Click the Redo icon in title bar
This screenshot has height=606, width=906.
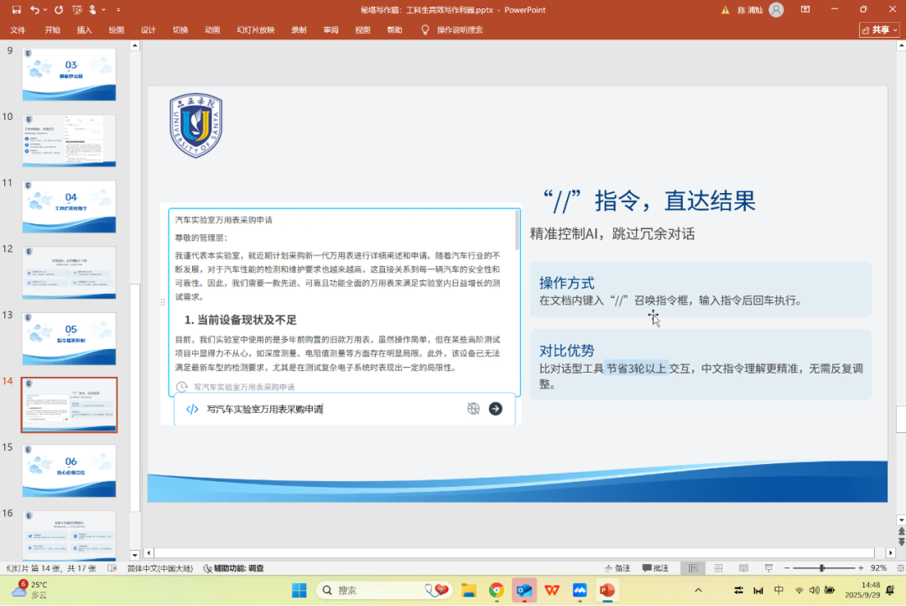point(59,9)
